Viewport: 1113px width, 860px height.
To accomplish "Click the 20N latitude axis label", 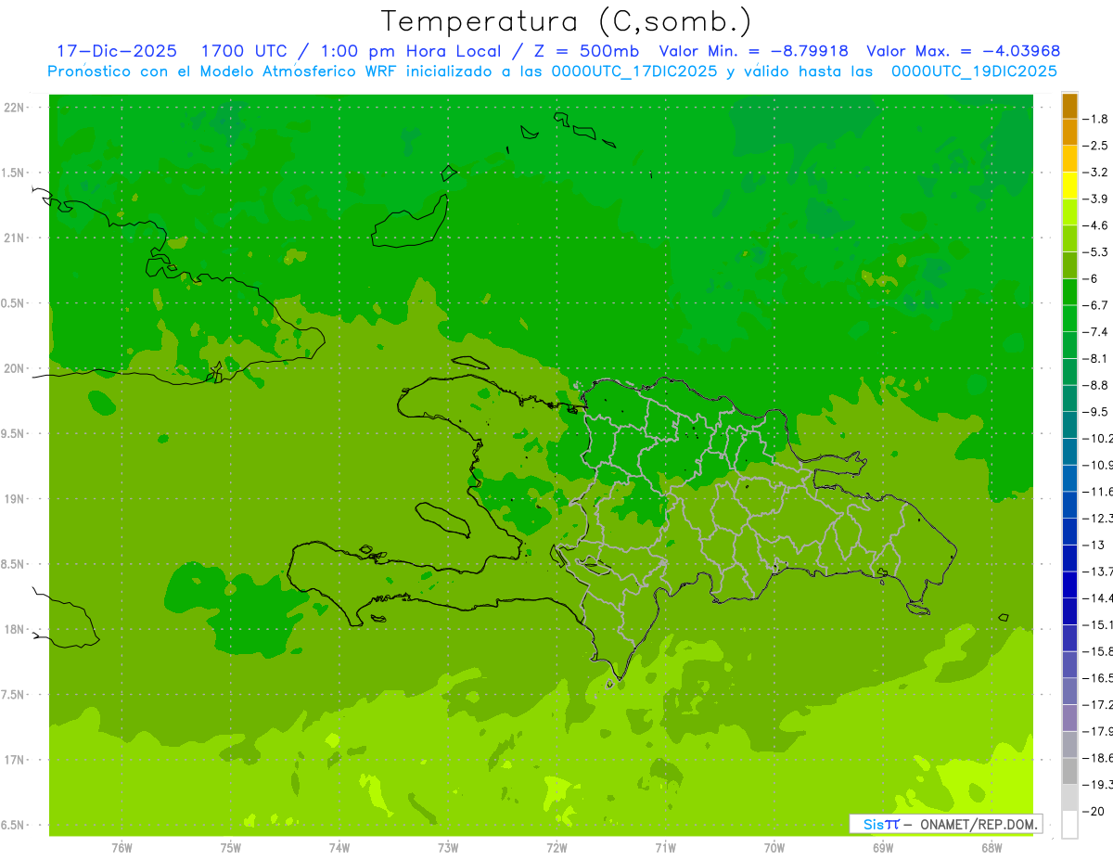I will 16,369.
